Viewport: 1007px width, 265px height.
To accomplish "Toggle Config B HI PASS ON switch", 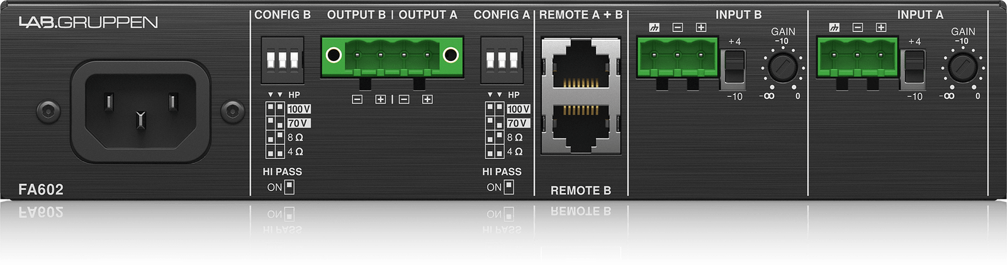I will coord(290,187).
